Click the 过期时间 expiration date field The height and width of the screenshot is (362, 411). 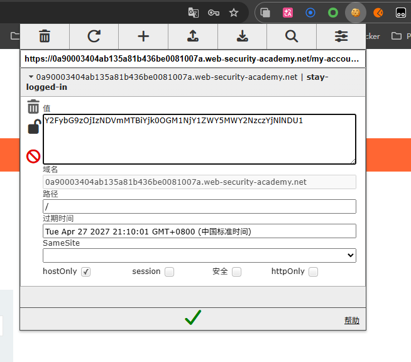(199, 231)
